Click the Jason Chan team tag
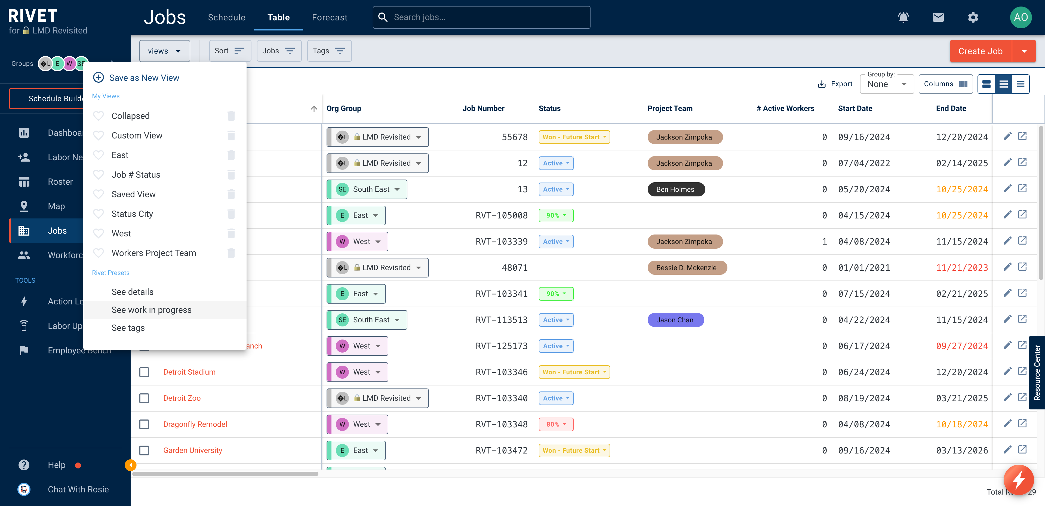 pos(675,320)
